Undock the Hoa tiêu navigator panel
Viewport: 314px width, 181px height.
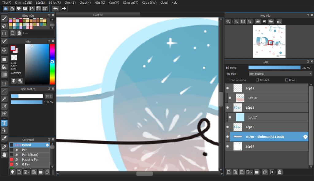(x=308, y=15)
